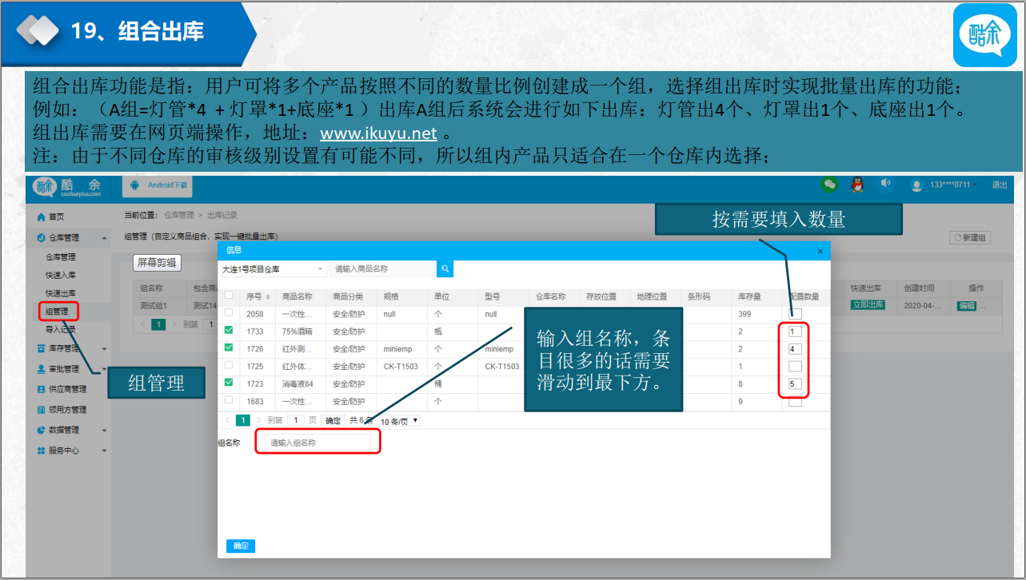
Task: Click the 酷余 logo in the web header
Action: (67, 186)
